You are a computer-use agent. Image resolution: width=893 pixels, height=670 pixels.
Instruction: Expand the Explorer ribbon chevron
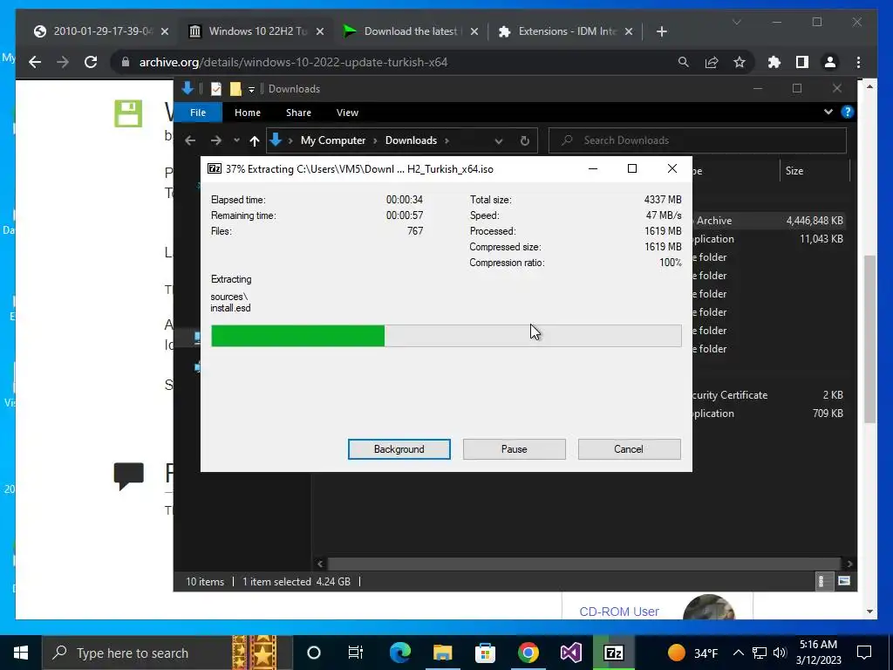(828, 112)
